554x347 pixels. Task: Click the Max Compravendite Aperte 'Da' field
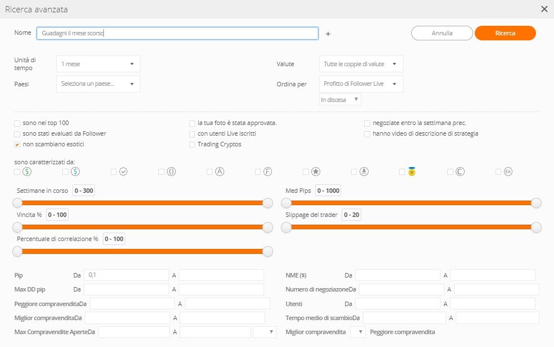coord(134,332)
